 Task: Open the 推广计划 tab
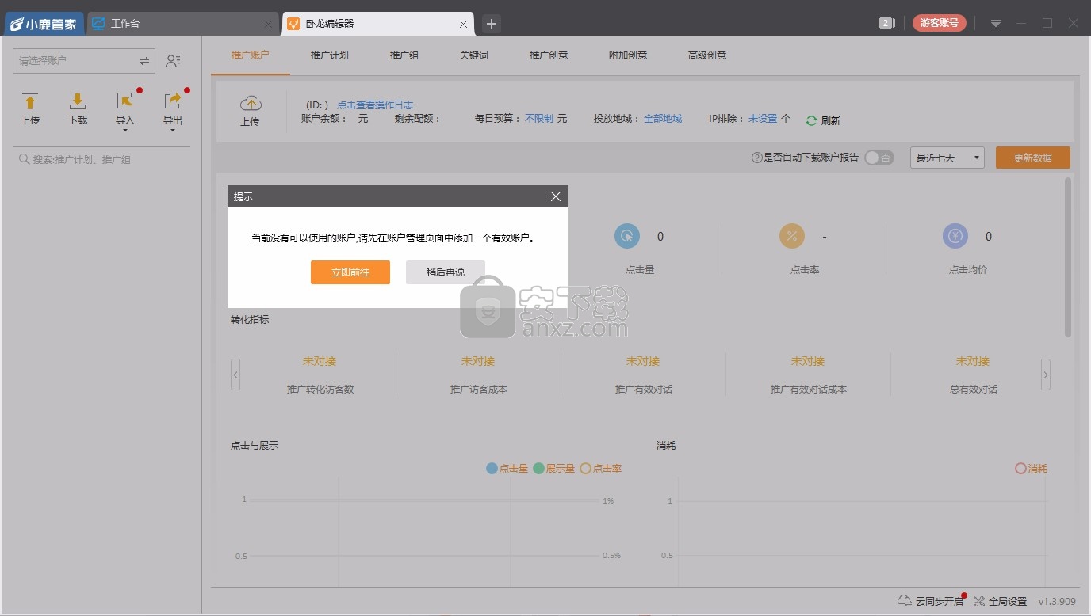pos(330,55)
